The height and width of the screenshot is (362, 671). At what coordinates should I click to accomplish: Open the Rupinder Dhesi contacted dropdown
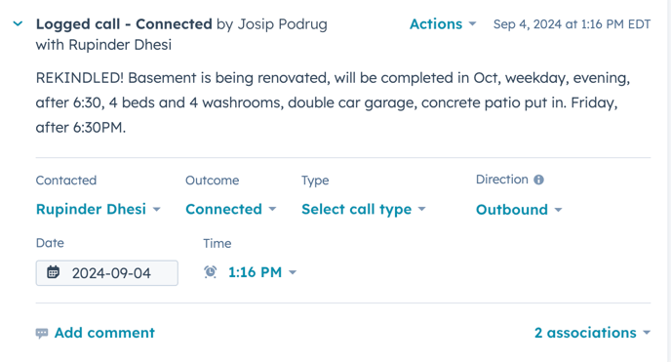98,209
